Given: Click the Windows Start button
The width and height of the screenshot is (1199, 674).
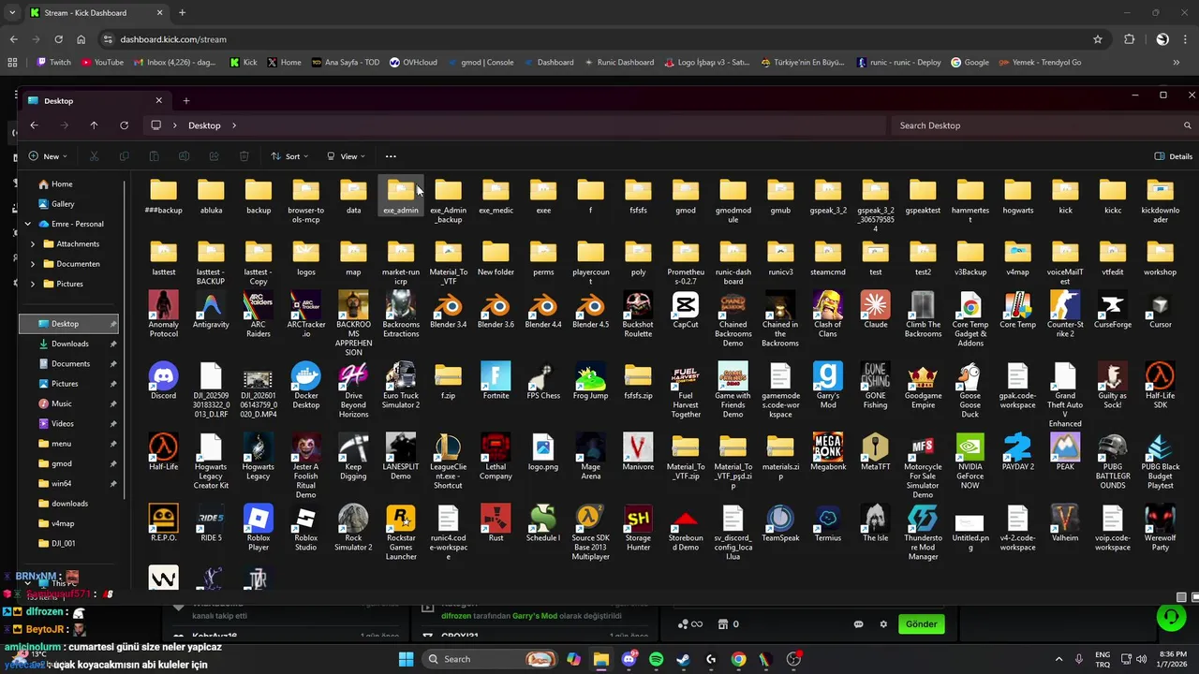Looking at the screenshot, I should (x=406, y=659).
